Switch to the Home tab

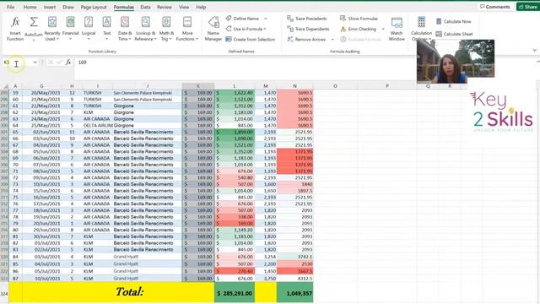click(30, 7)
